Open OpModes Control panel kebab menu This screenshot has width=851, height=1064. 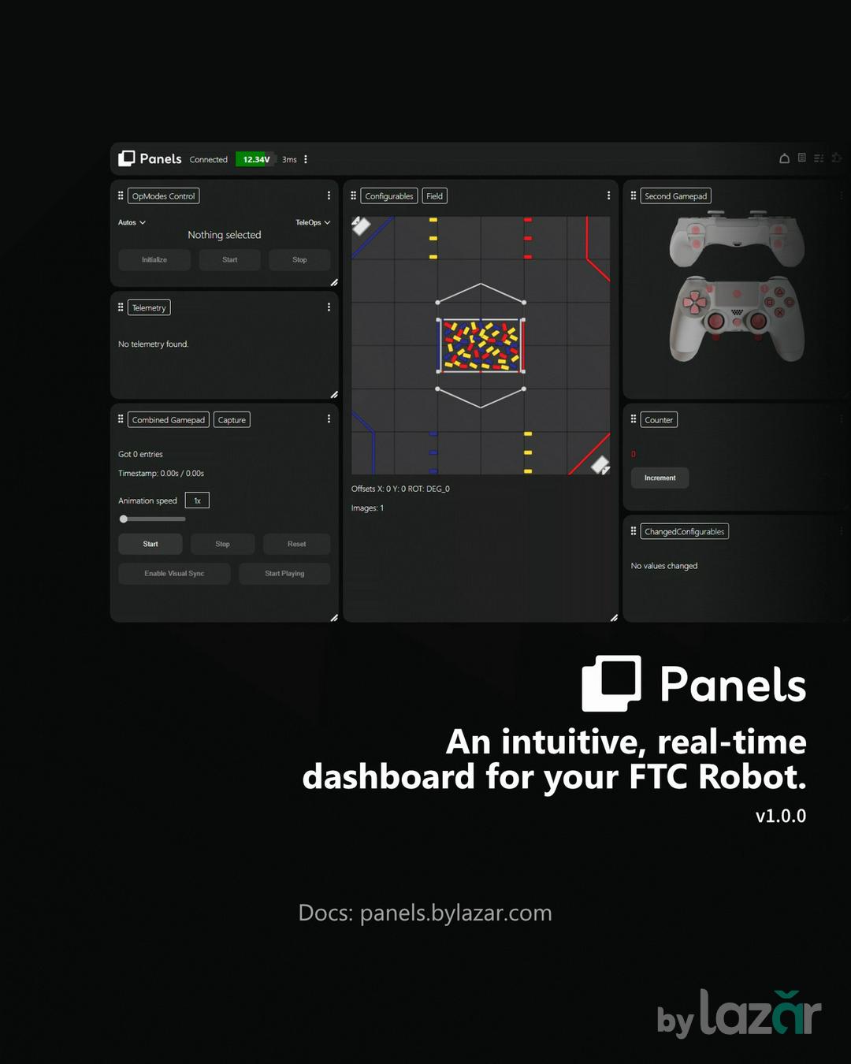[329, 195]
